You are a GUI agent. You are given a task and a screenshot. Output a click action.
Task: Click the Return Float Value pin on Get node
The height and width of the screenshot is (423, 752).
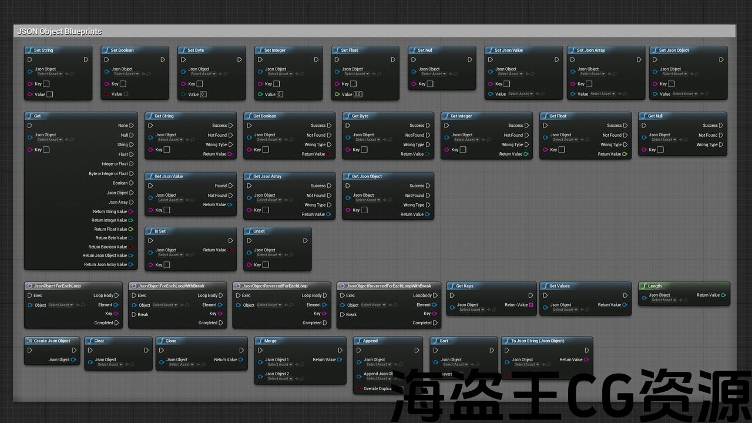(130, 229)
